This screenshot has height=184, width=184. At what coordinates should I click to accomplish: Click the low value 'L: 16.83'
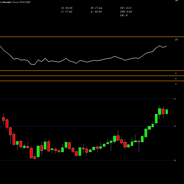tap(96, 12)
